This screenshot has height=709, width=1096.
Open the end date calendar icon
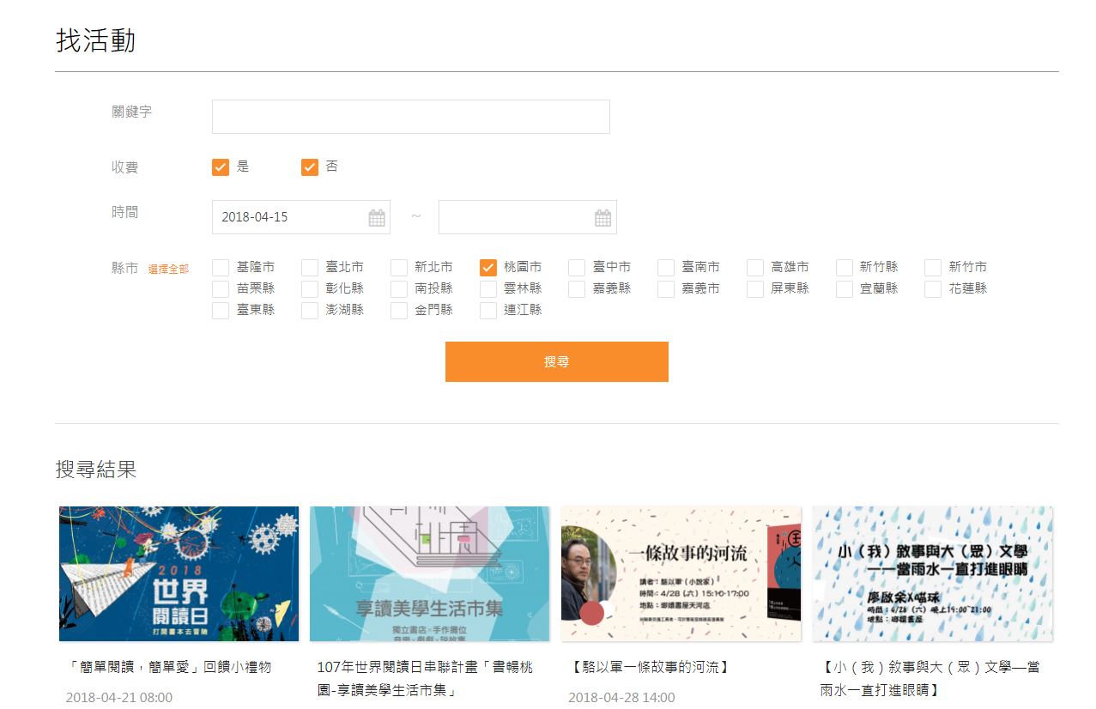602,218
